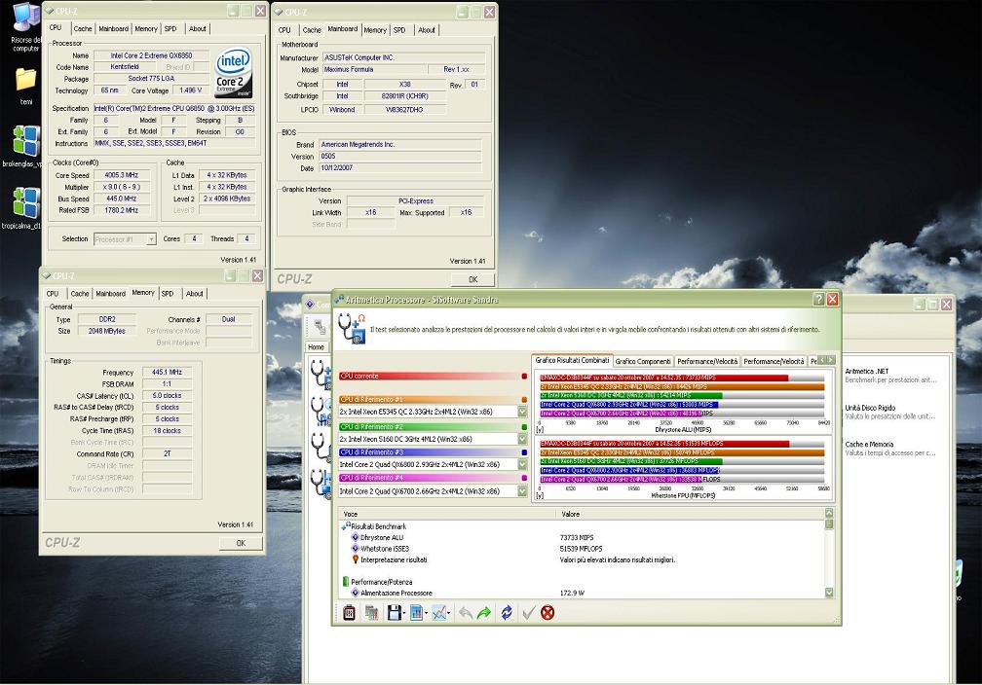Open the Processor #1 selection dropdown in CPU-Z
982x685 pixels.
(151, 239)
